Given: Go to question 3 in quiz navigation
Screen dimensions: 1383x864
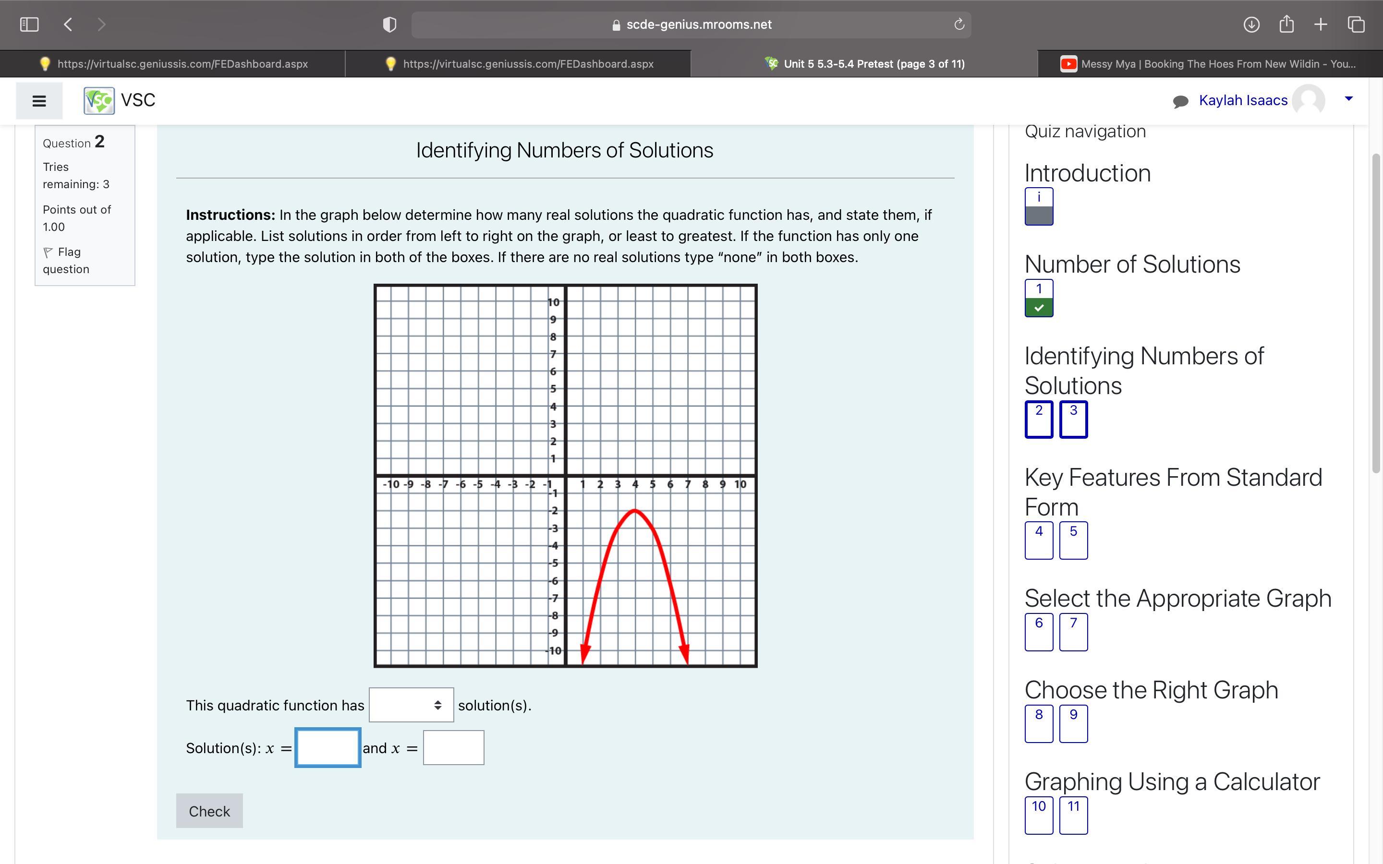Looking at the screenshot, I should pyautogui.click(x=1073, y=419).
